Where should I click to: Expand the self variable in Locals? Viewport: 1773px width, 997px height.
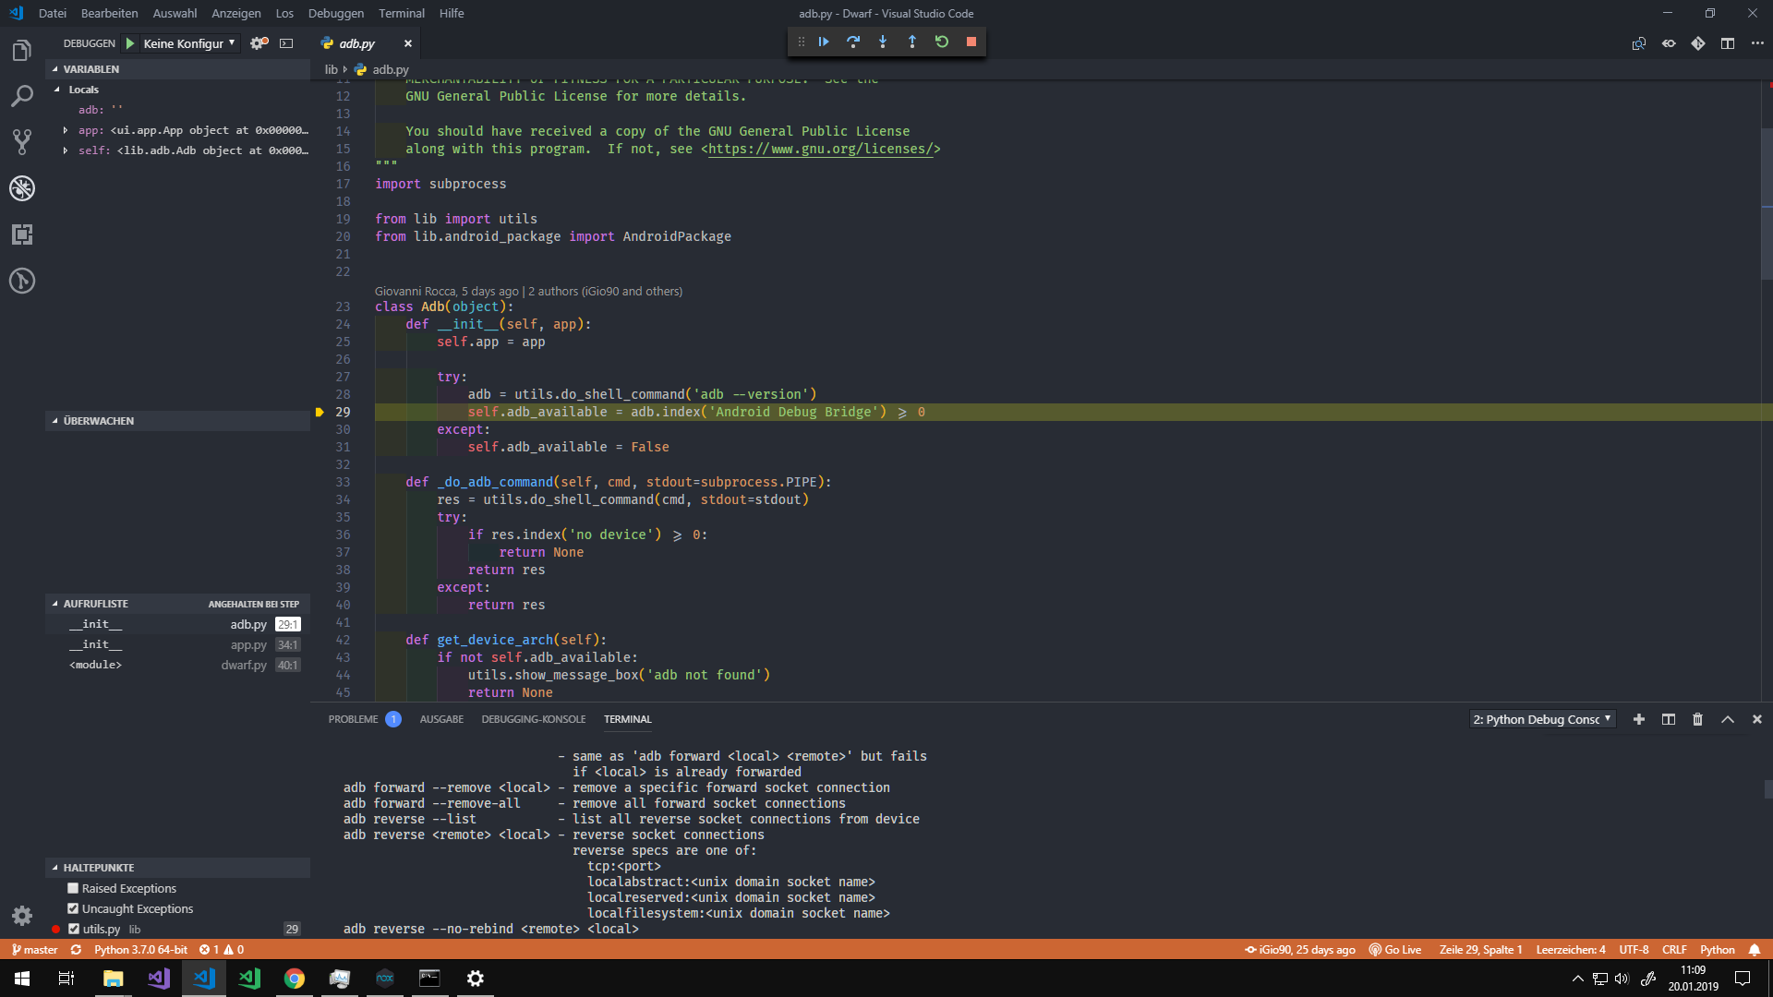(x=65, y=150)
